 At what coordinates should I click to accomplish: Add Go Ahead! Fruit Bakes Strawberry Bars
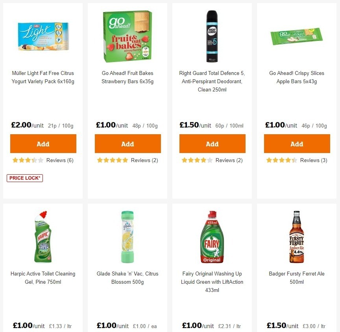click(x=128, y=144)
